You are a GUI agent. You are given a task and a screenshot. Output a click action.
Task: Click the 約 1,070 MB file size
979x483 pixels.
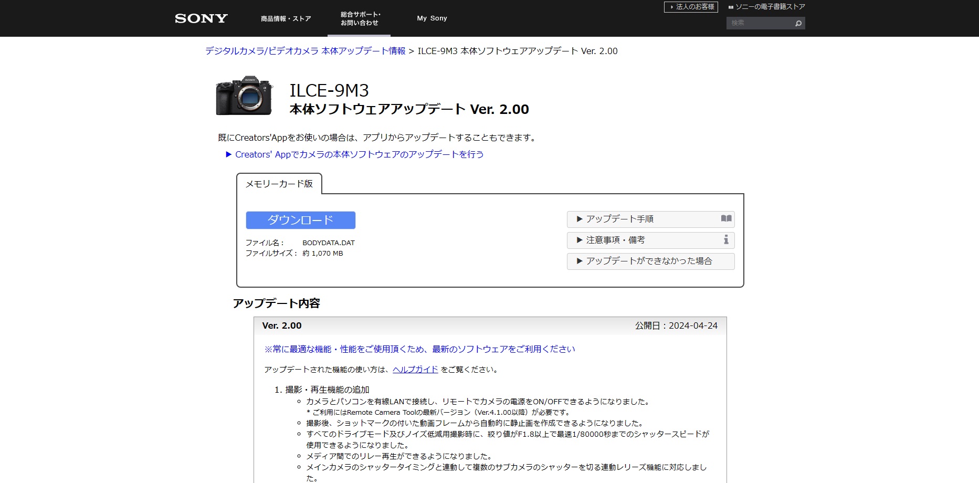(323, 254)
